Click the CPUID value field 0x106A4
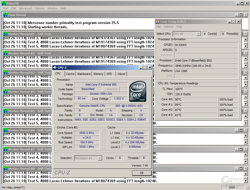This screenshot has width=250, height=190. pyautogui.click(x=206, y=45)
